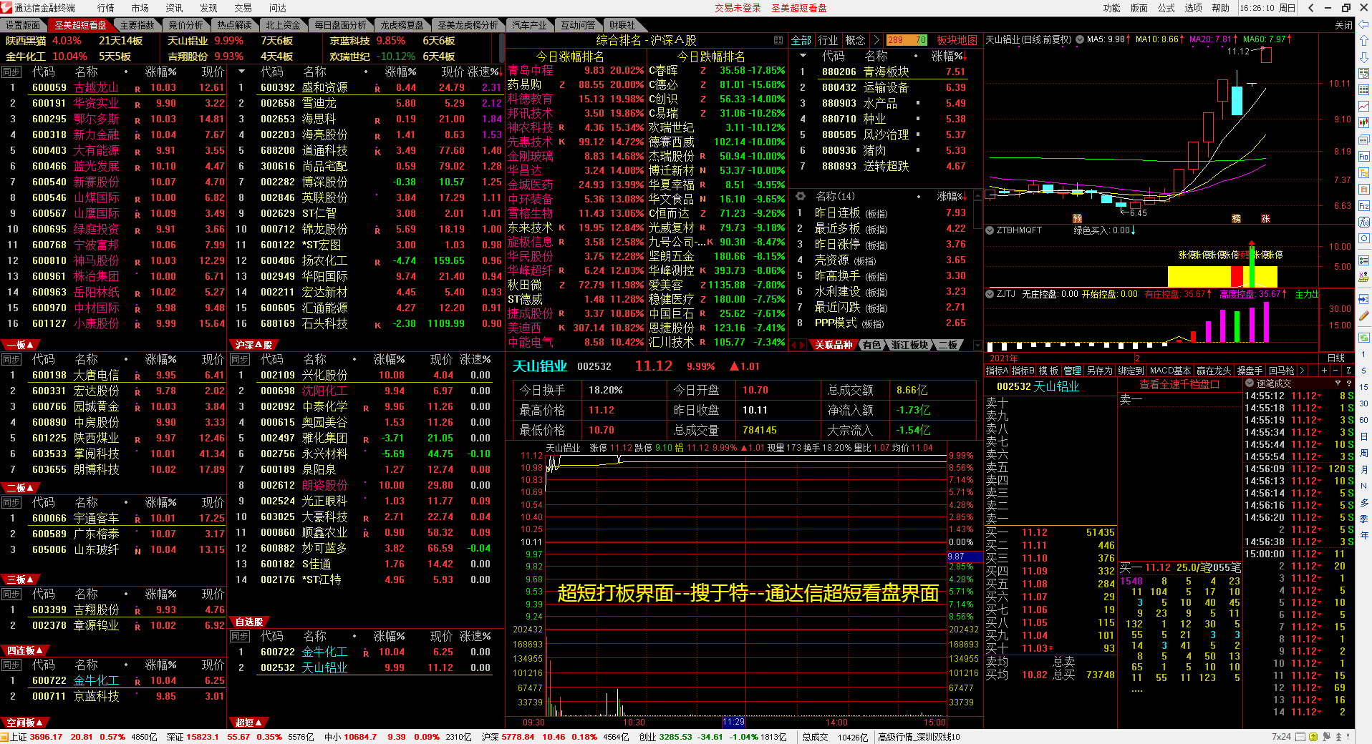Open the 板块地图 button
1372x744 pixels.
(x=957, y=40)
